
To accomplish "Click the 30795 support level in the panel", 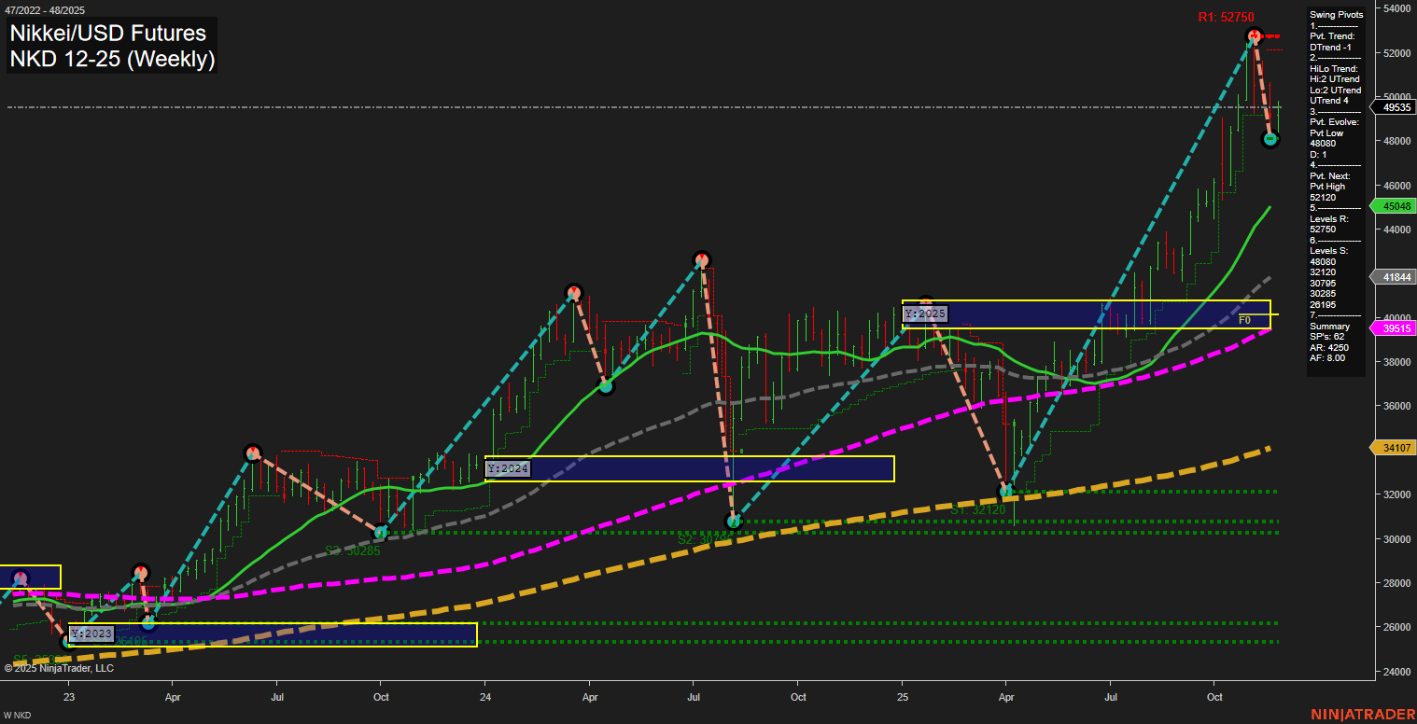I will tap(1323, 283).
